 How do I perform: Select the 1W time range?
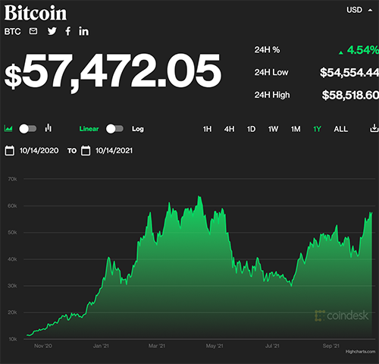coord(273,129)
